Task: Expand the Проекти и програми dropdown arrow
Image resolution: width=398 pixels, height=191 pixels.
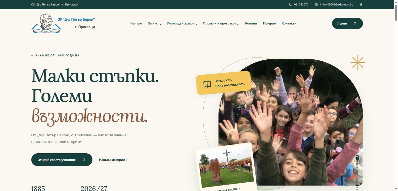Action: (x=238, y=24)
